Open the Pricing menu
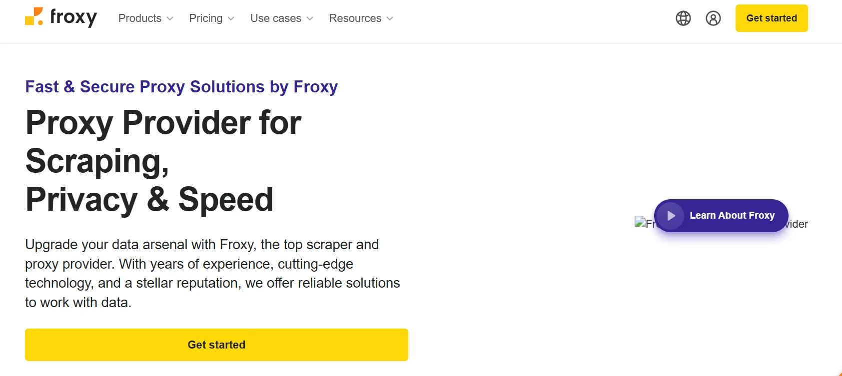 coord(205,18)
